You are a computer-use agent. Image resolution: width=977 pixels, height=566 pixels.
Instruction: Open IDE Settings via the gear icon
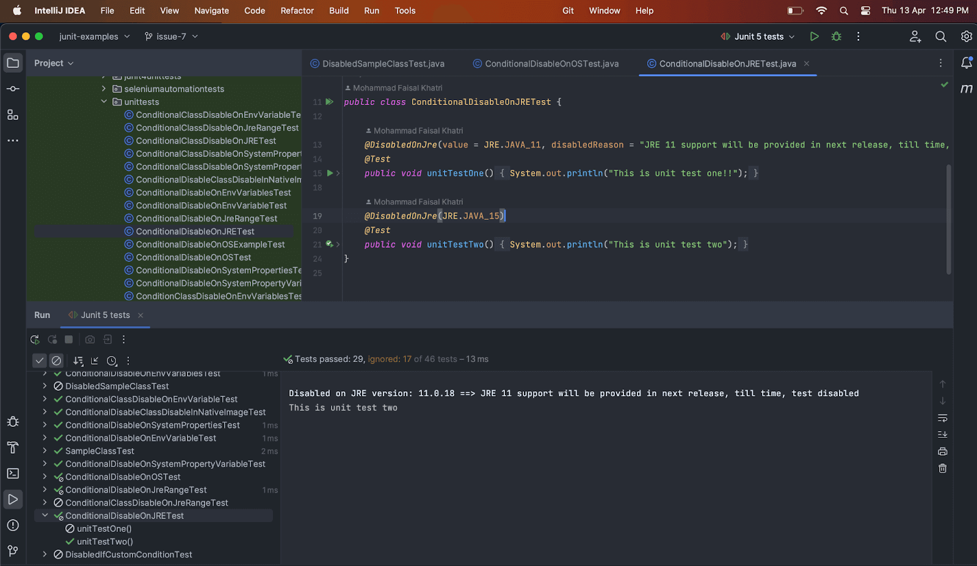click(x=966, y=36)
